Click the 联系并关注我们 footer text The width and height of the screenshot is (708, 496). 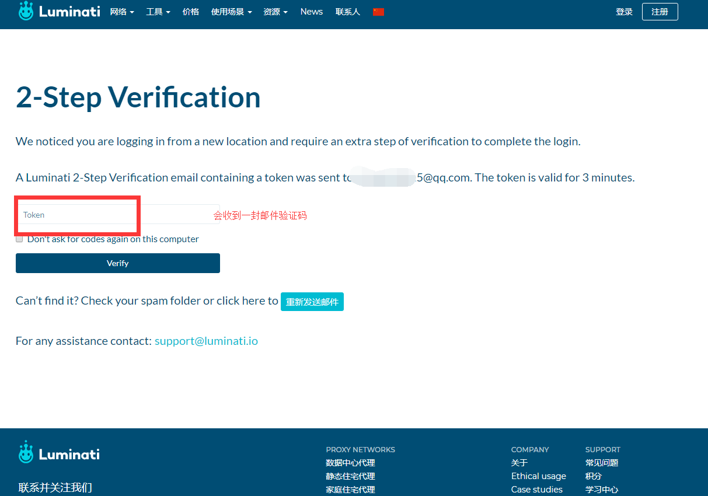[55, 487]
